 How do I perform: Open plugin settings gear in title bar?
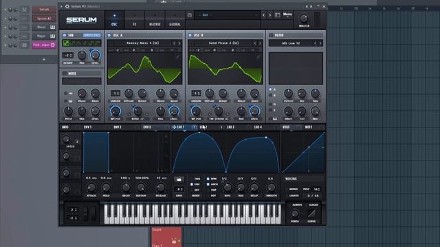pyautogui.click(x=67, y=6)
